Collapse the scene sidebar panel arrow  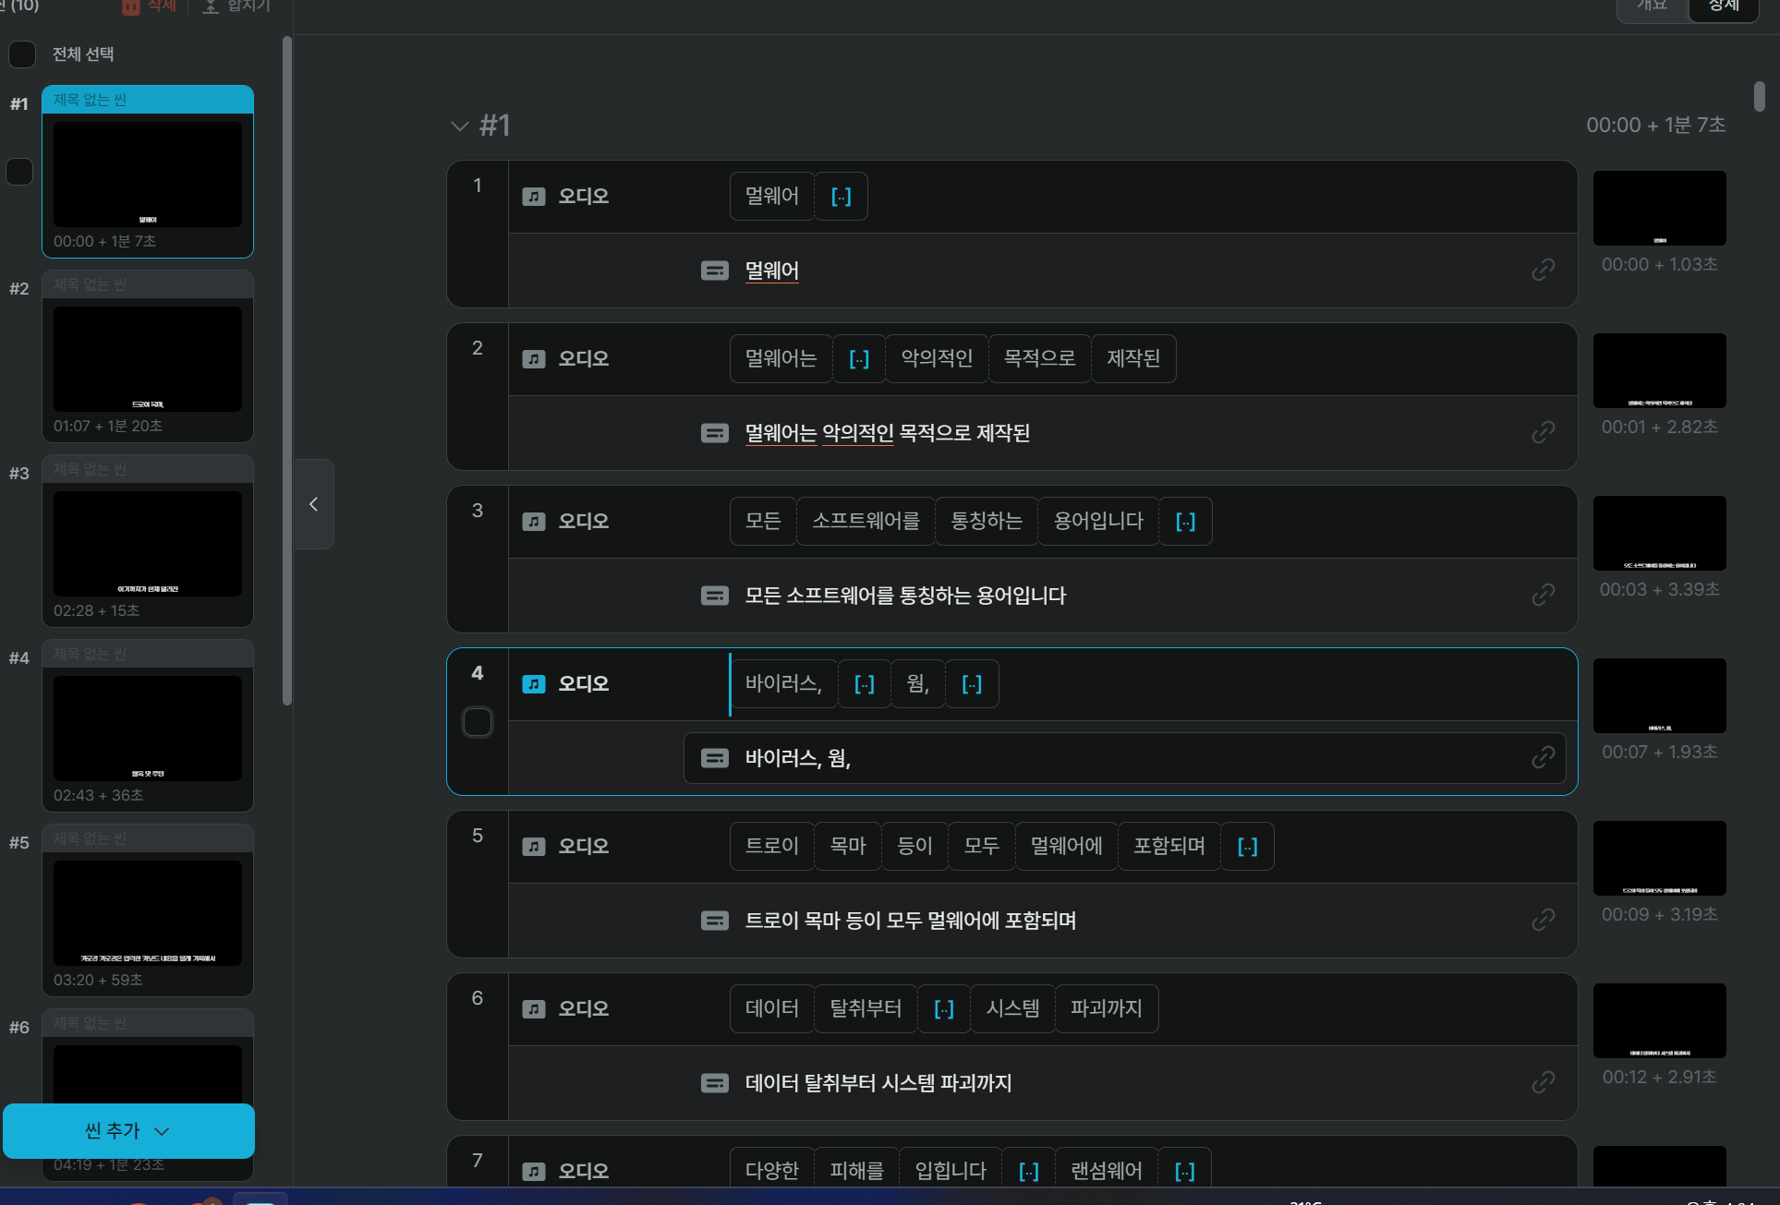coord(314,504)
